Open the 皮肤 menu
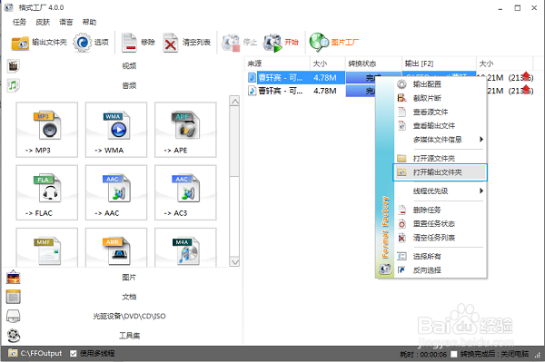This screenshot has width=545, height=362. click(43, 22)
